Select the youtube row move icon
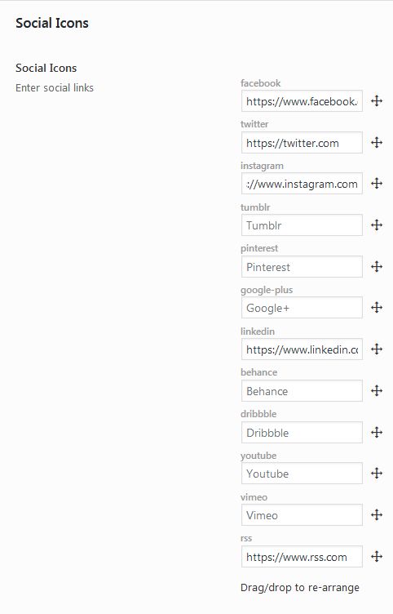Viewport: 393px width, 614px height. coord(377,474)
